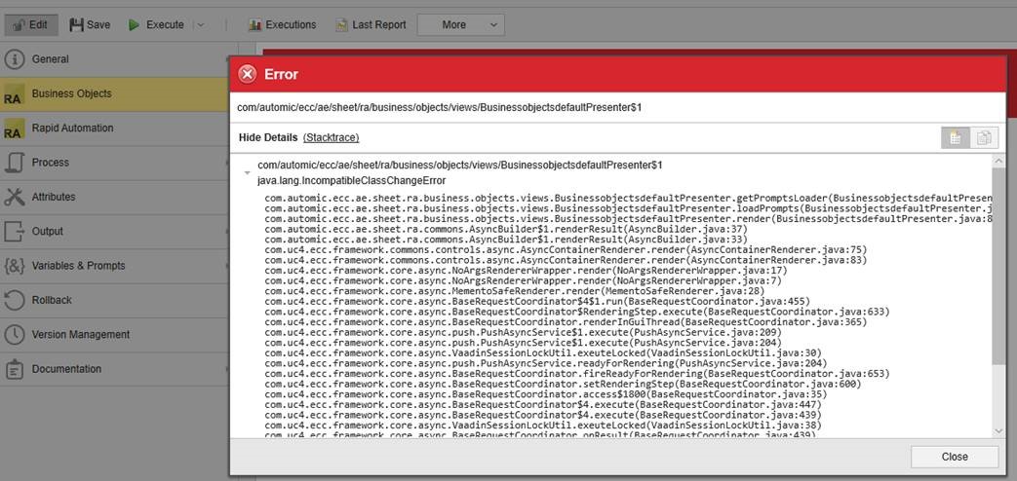Click the copy stacktrace clipboard icon
Viewport: 1017px width, 481px height.
coord(984,138)
